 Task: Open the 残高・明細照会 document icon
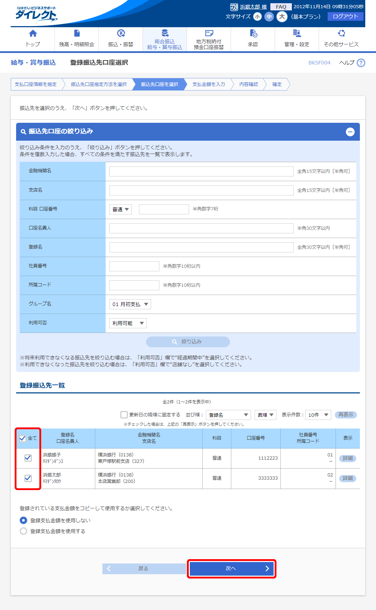point(77,34)
